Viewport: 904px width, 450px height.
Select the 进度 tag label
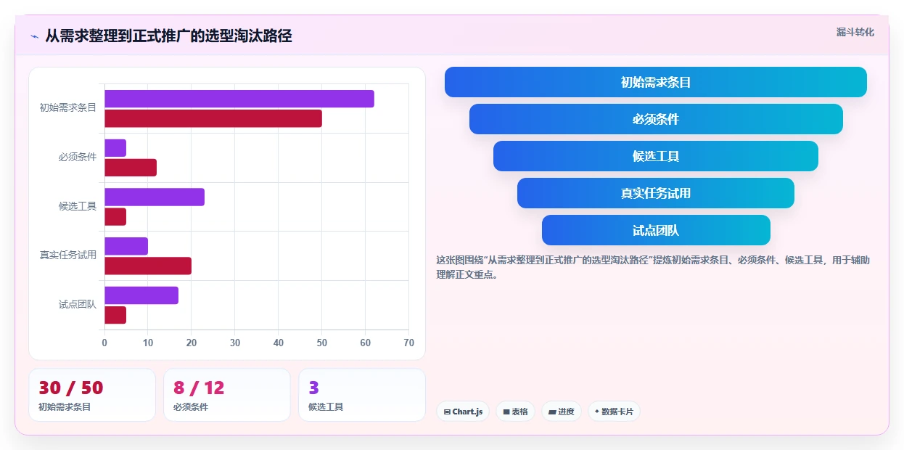pyautogui.click(x=566, y=412)
